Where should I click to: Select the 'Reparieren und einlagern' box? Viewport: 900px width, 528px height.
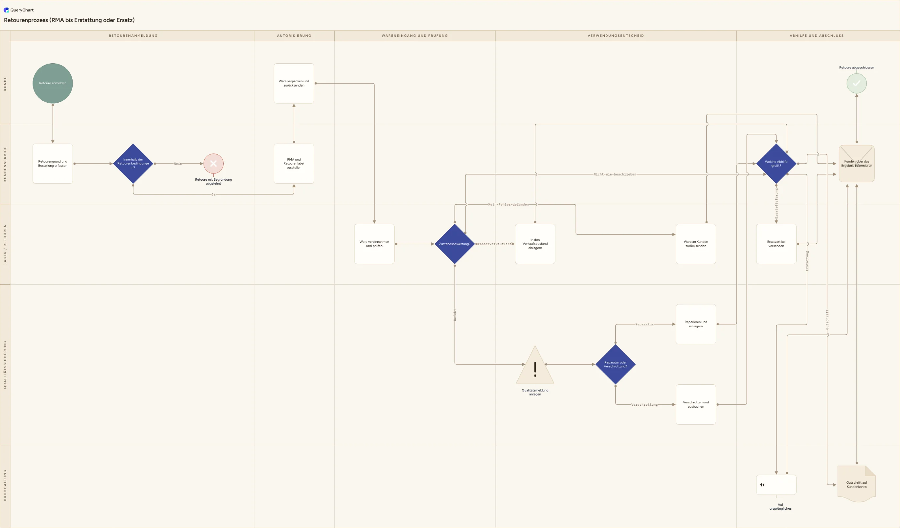point(696,324)
